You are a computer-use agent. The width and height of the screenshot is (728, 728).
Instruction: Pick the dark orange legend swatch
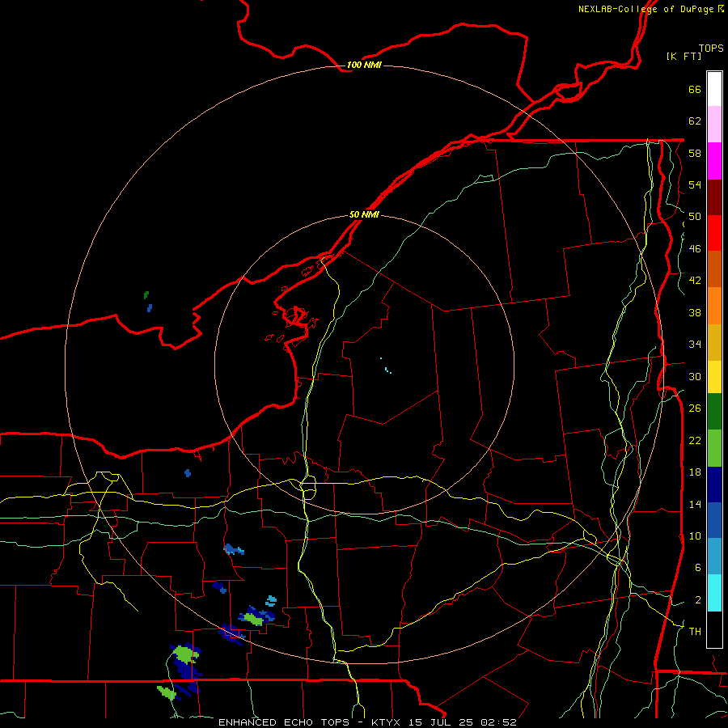tap(714, 269)
